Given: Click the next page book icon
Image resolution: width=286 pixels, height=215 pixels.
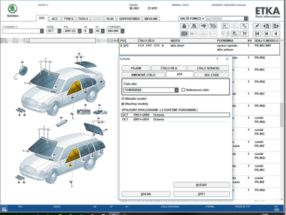Looking at the screenshot, I should 276,26.
